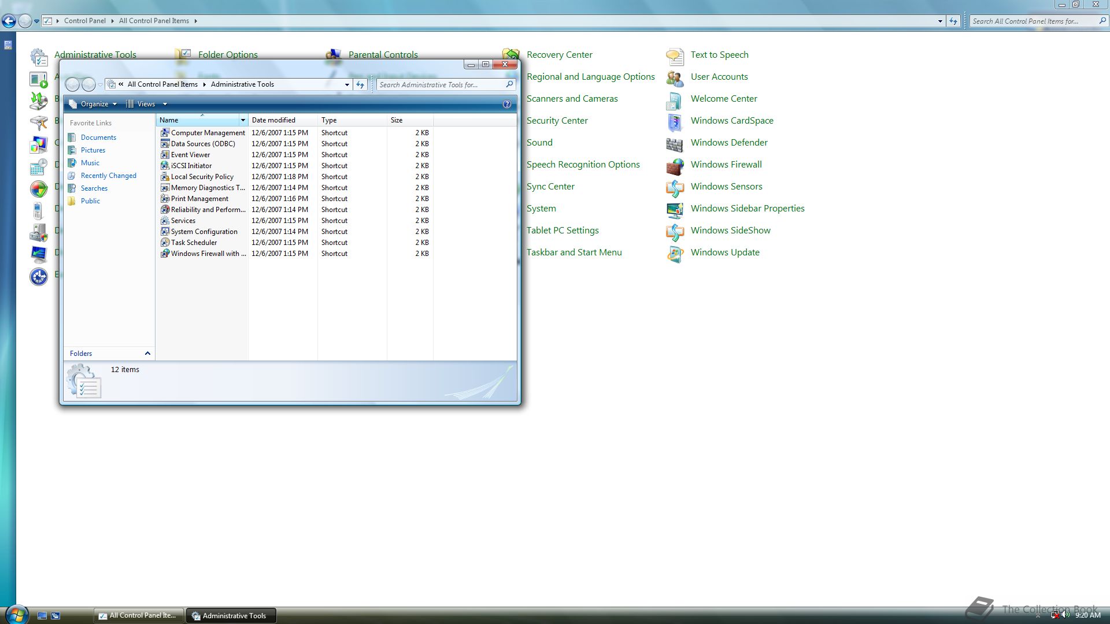Click Start orb on taskbar

coord(16,614)
